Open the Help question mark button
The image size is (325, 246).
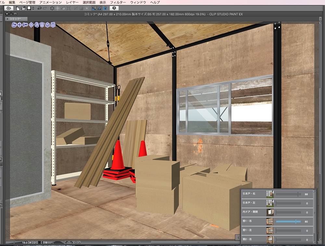(114, 8)
